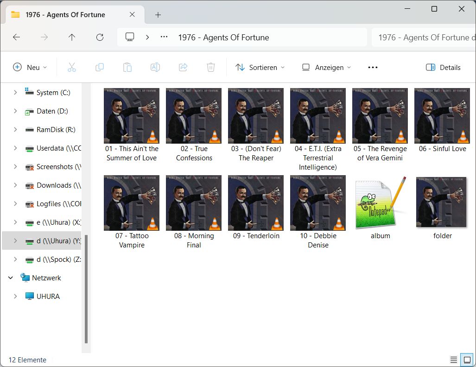Expand RamDisk (R:) tree node
The width and height of the screenshot is (476, 367).
coord(15,130)
